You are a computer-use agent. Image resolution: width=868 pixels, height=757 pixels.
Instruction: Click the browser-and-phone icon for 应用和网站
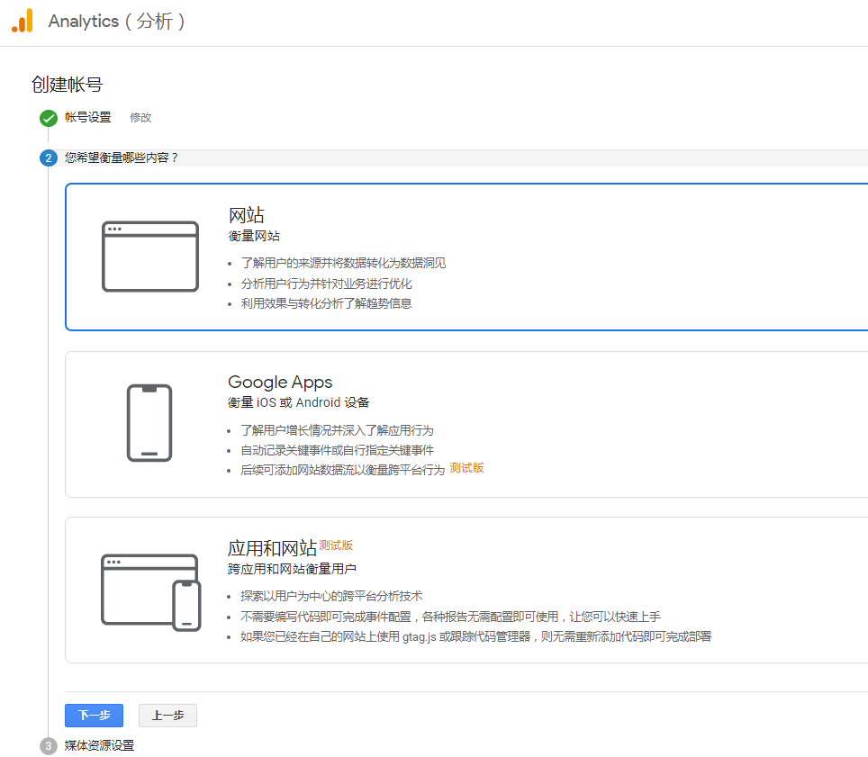150,592
